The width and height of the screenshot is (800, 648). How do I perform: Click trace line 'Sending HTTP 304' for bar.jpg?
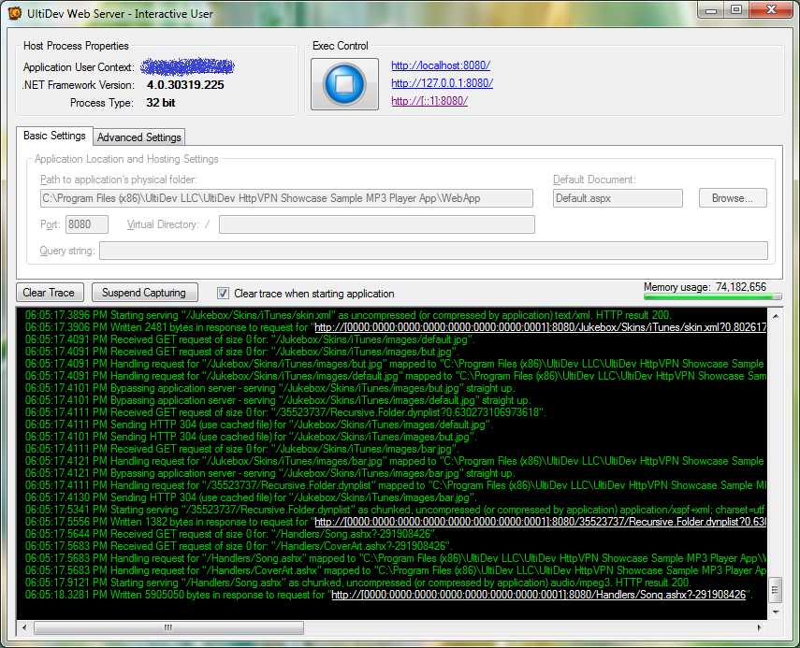point(251,497)
